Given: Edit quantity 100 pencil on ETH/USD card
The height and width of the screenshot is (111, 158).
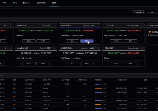Looking at the screenshot, I should [95, 26].
